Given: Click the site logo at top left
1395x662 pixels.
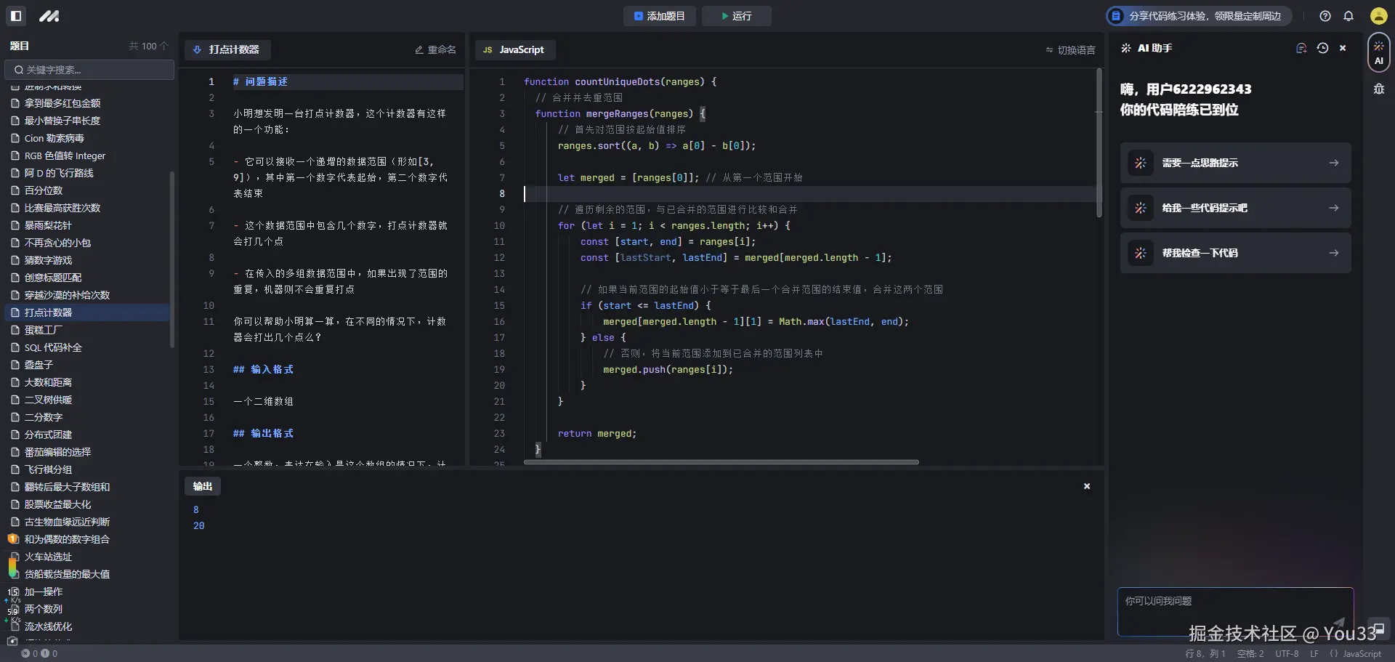Looking at the screenshot, I should pyautogui.click(x=48, y=15).
